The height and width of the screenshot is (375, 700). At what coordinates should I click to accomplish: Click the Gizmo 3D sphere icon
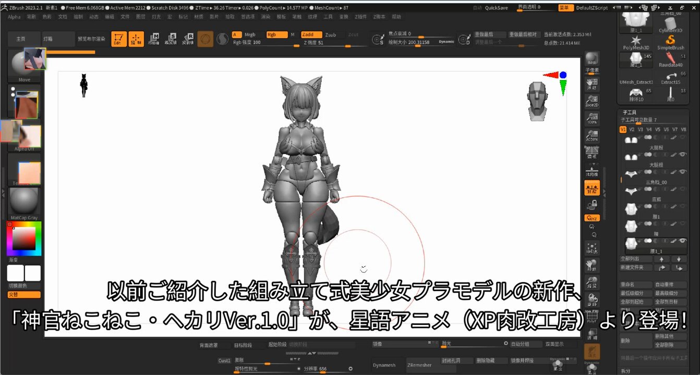(206, 39)
